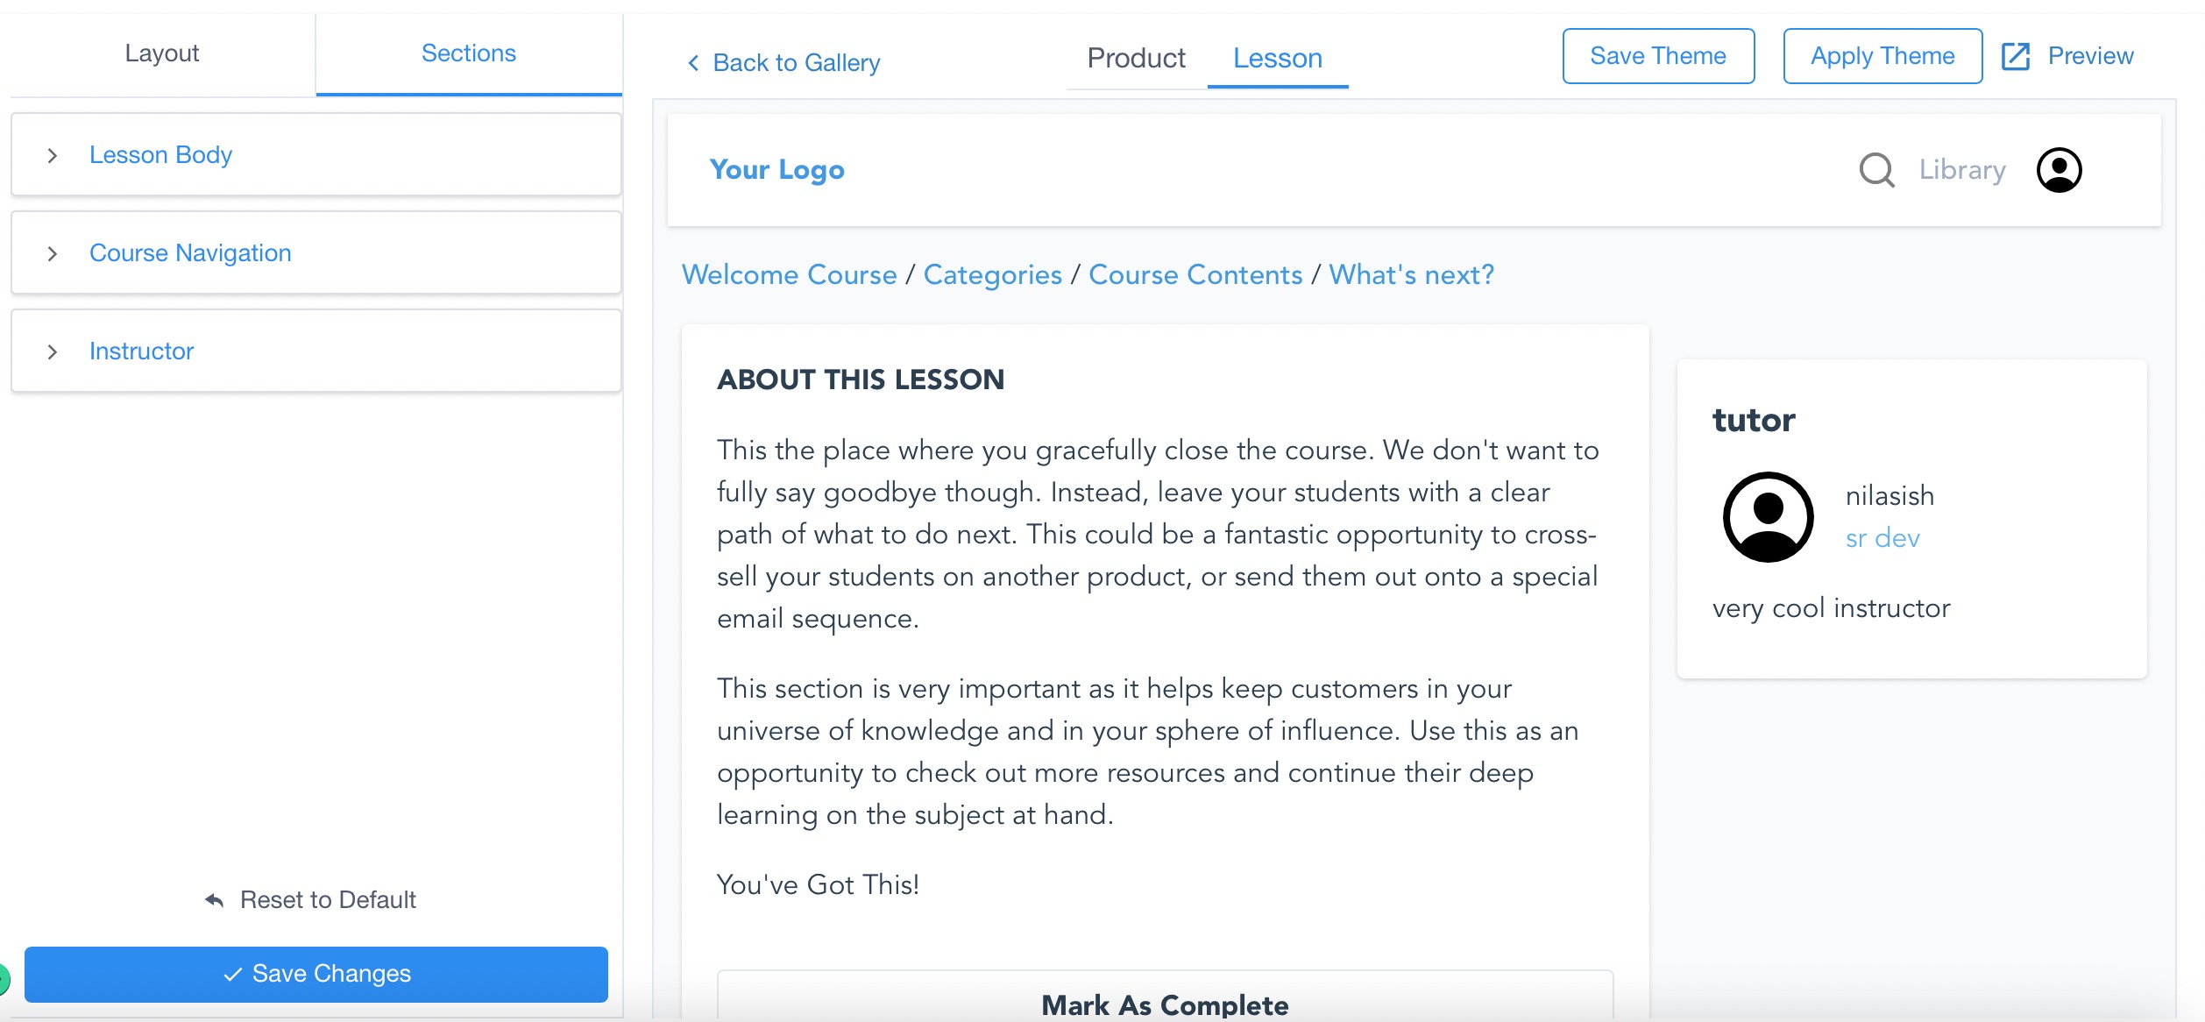The height and width of the screenshot is (1022, 2205).
Task: Switch to the Layout tab
Action: (x=162, y=53)
